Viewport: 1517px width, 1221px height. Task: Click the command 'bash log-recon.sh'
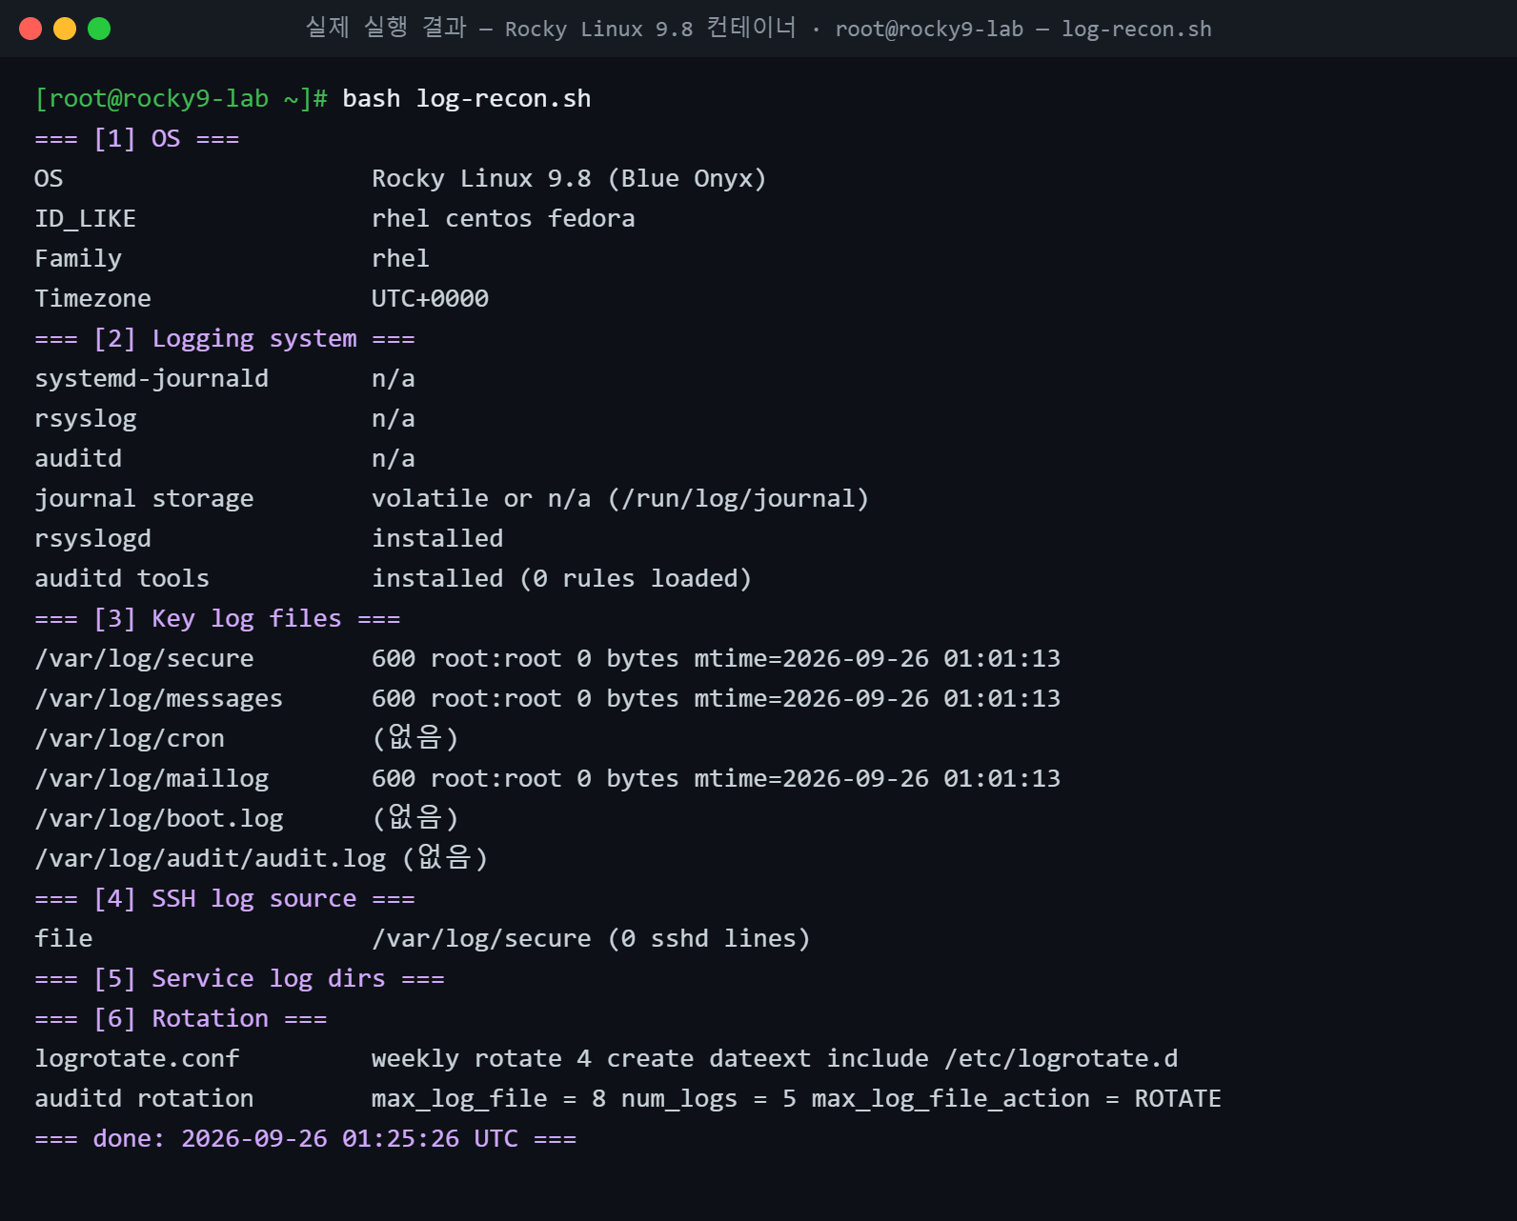[x=467, y=99]
